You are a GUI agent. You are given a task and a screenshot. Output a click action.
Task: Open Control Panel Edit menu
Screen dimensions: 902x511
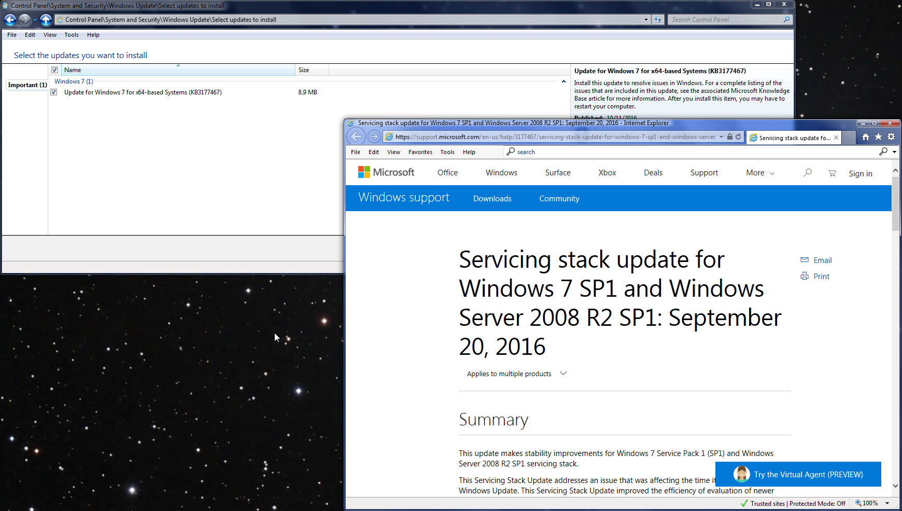[x=30, y=35]
